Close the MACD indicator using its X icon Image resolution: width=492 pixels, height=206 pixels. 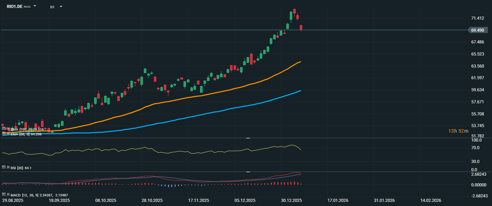click(x=8, y=195)
